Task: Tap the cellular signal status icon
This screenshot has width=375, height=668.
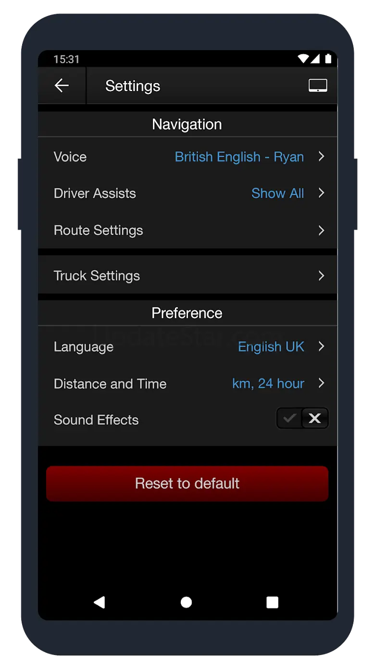Action: coord(315,59)
